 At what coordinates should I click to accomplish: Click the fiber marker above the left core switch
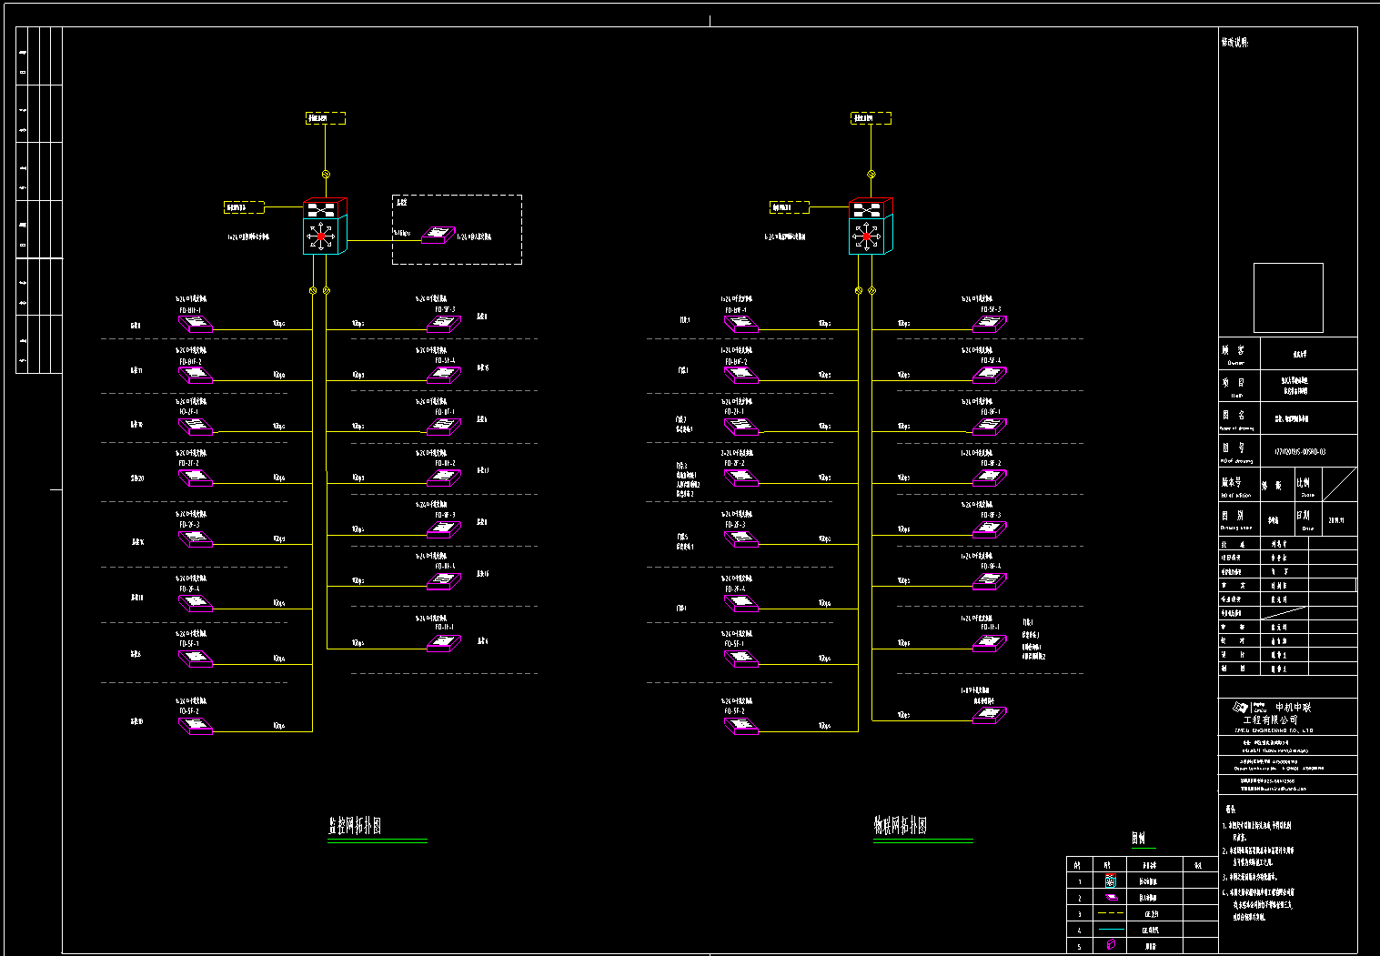pyautogui.click(x=326, y=174)
